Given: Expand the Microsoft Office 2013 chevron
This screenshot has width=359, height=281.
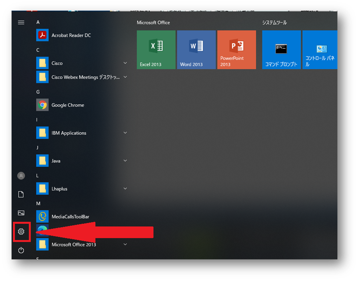Looking at the screenshot, I should [x=125, y=244].
